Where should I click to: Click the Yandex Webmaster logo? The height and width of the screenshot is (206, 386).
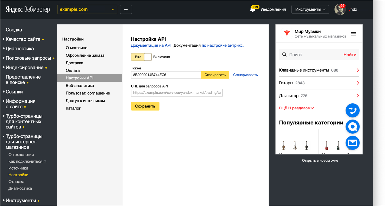click(x=28, y=9)
